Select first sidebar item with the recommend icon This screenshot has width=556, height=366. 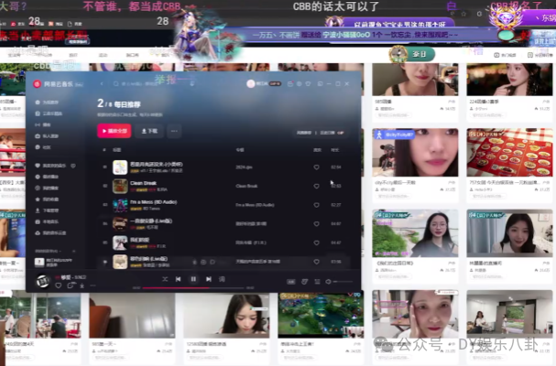47,102
